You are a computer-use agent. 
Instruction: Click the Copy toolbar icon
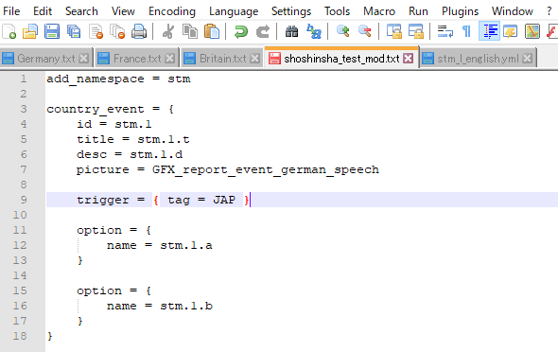(x=190, y=31)
